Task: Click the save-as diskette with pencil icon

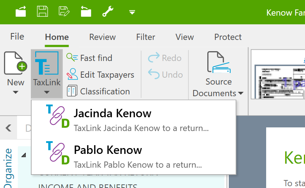Action: coord(64,12)
